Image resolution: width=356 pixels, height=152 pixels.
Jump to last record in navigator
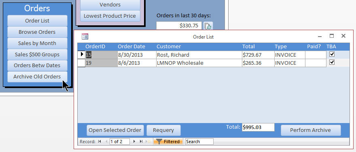(141, 142)
